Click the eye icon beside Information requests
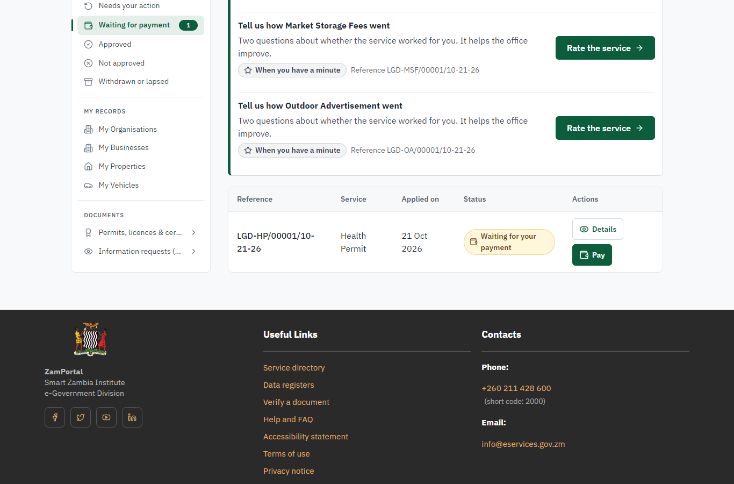The image size is (734, 484). click(89, 252)
